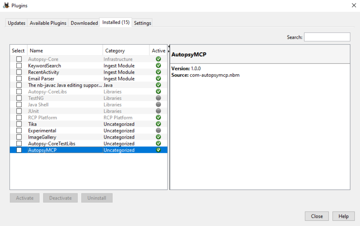Click the green check icon for RCP Platform
Image resolution: width=360 pixels, height=226 pixels.
(x=158, y=117)
